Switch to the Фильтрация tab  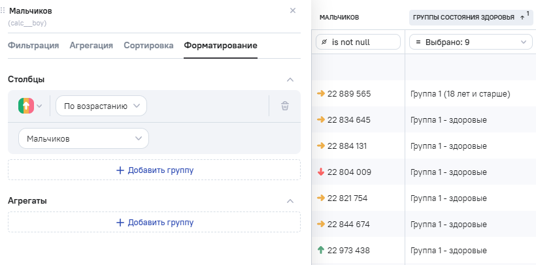[33, 46]
